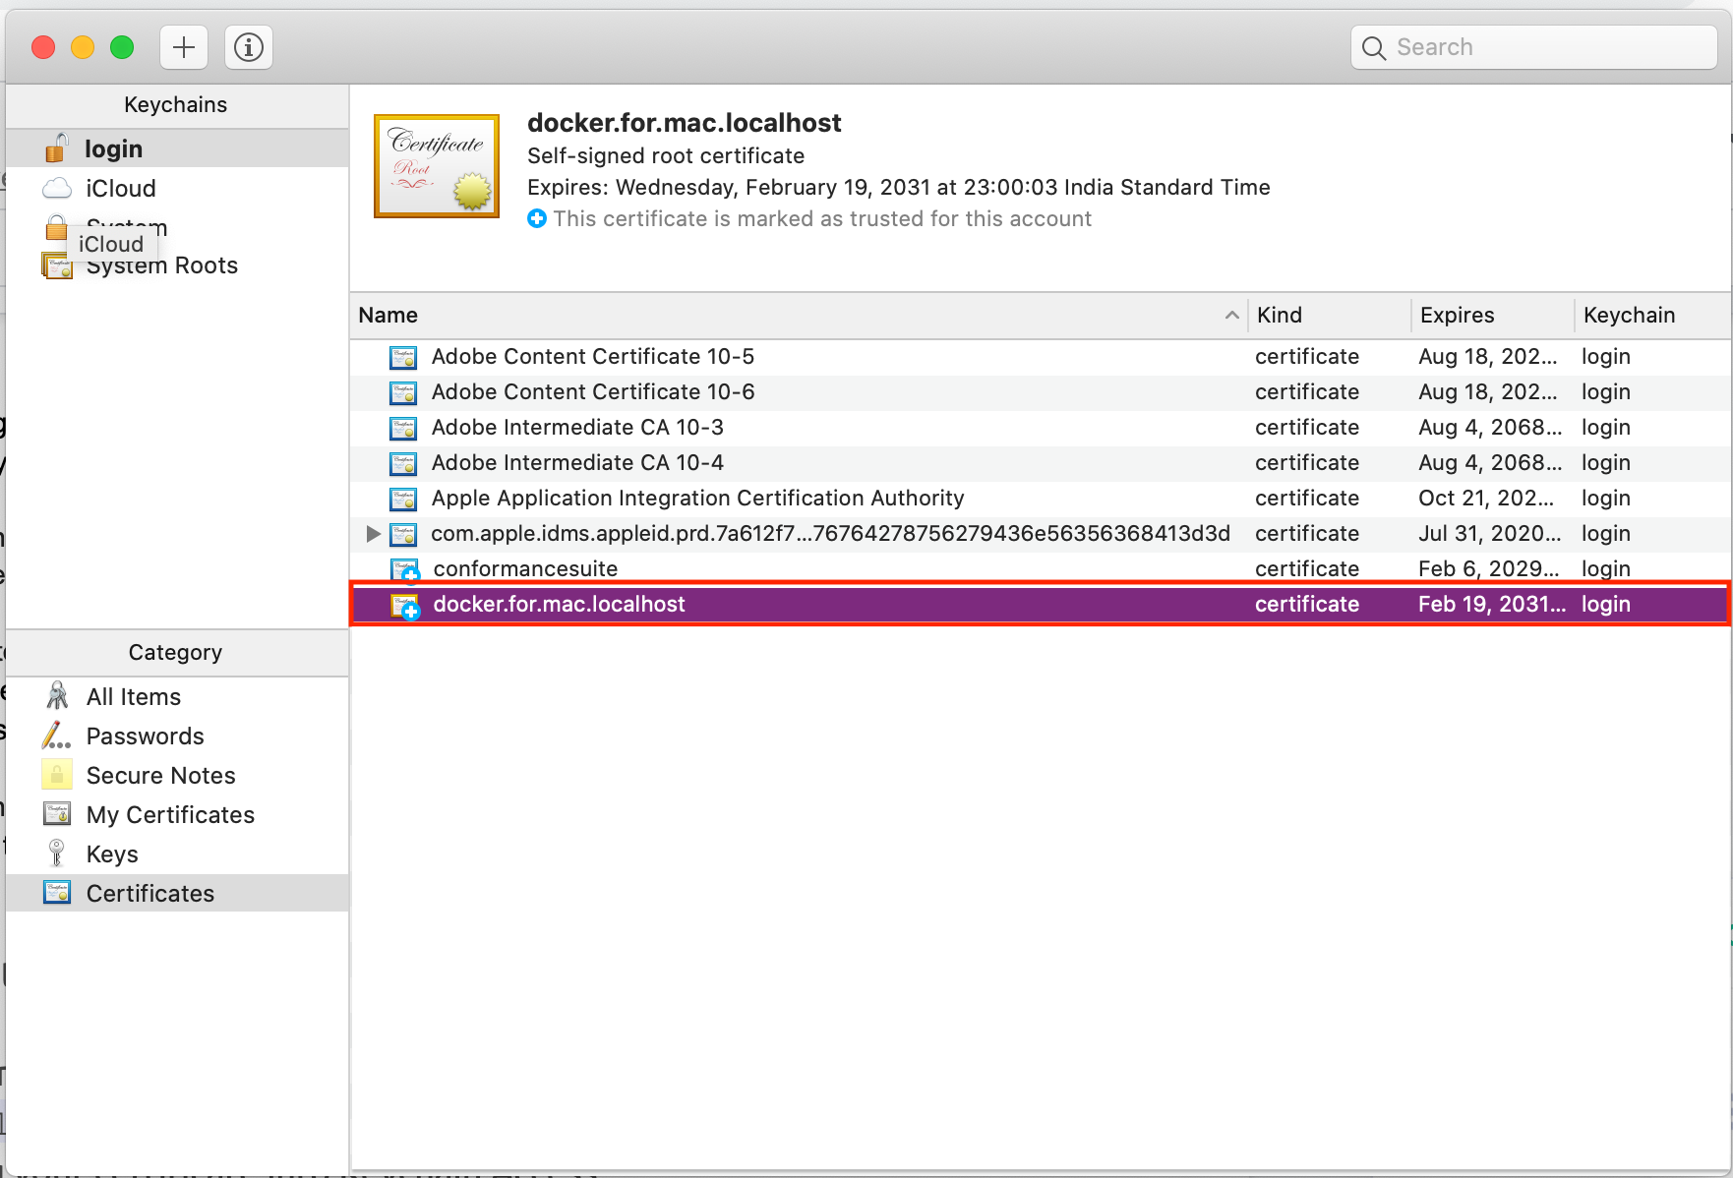Click the Secure Notes yellow note icon
The width and height of the screenshot is (1733, 1178).
tap(57, 775)
